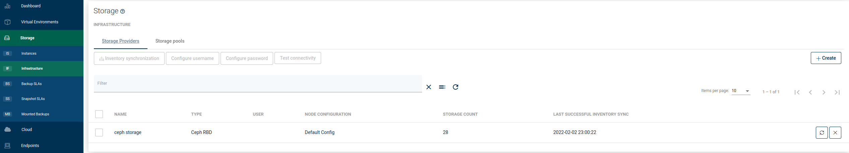Check the ceph storage row checkbox

pos(99,133)
